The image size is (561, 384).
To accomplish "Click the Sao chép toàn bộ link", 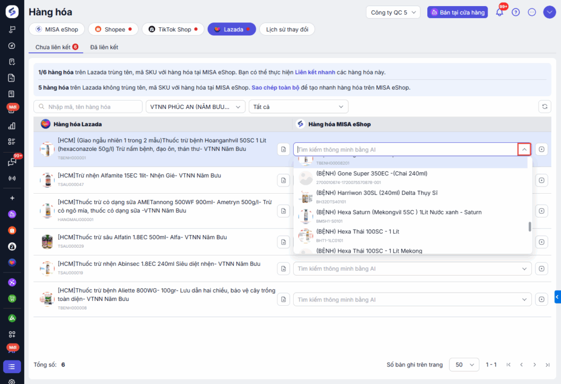I will tap(275, 88).
